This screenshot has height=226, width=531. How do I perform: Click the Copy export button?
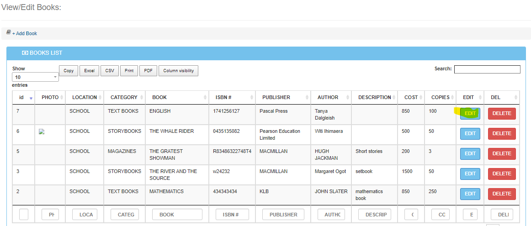coord(69,71)
